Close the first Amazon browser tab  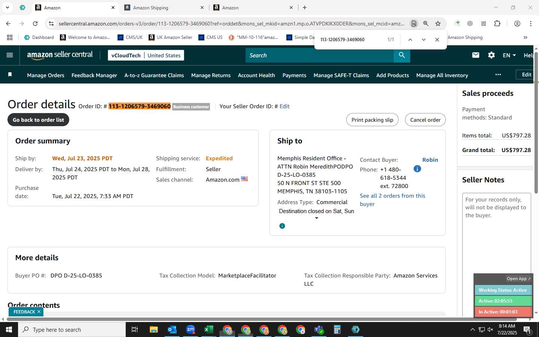click(113, 7)
